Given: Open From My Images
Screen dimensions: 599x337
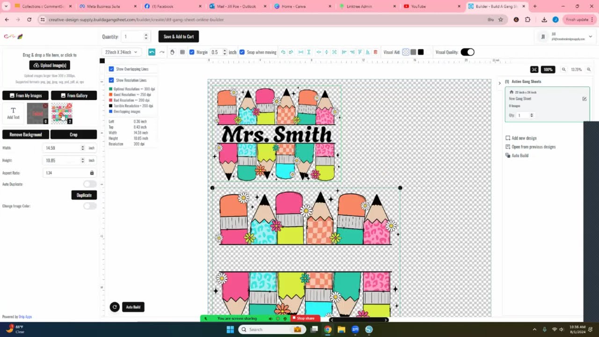Looking at the screenshot, I should coord(25,95).
